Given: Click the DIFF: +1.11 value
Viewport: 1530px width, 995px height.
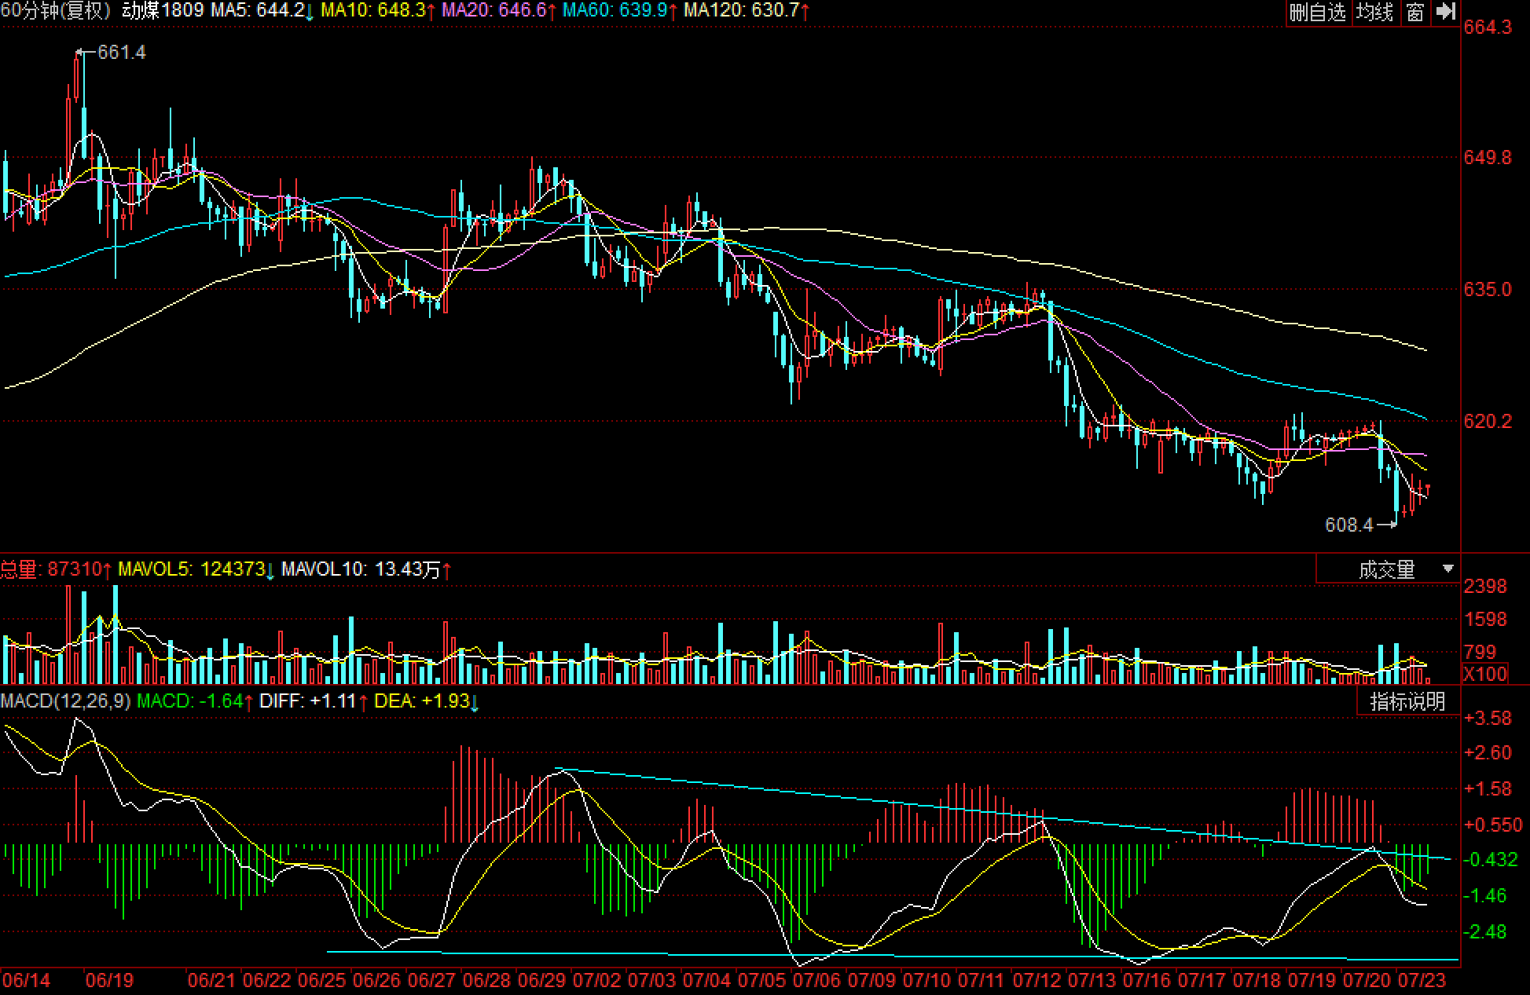Looking at the screenshot, I should tap(314, 701).
